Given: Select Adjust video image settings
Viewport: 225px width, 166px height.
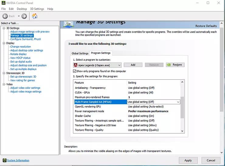Looking at the screenshot, I should 26,92.
